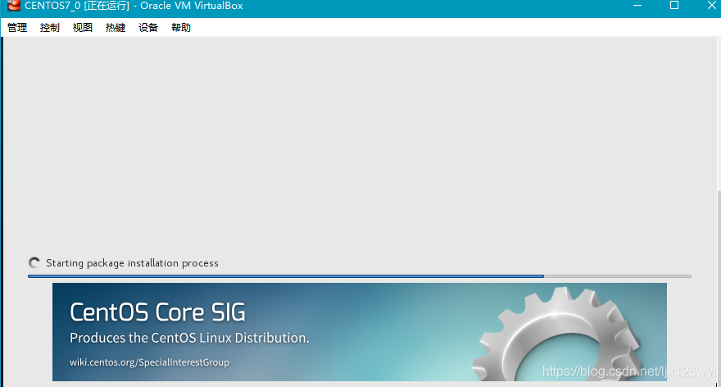Click 'Starting package installation process' status text
721x387 pixels.
[132, 263]
